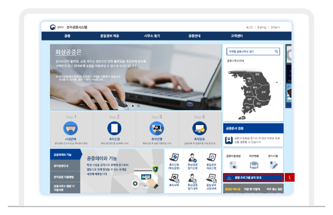
Task: Select the second banner slide dot
Action: click(x=138, y=106)
